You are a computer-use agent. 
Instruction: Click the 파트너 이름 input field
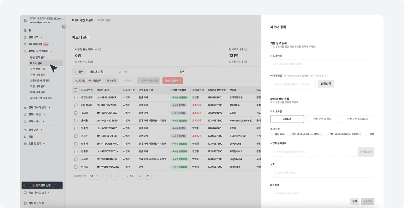tap(322, 64)
